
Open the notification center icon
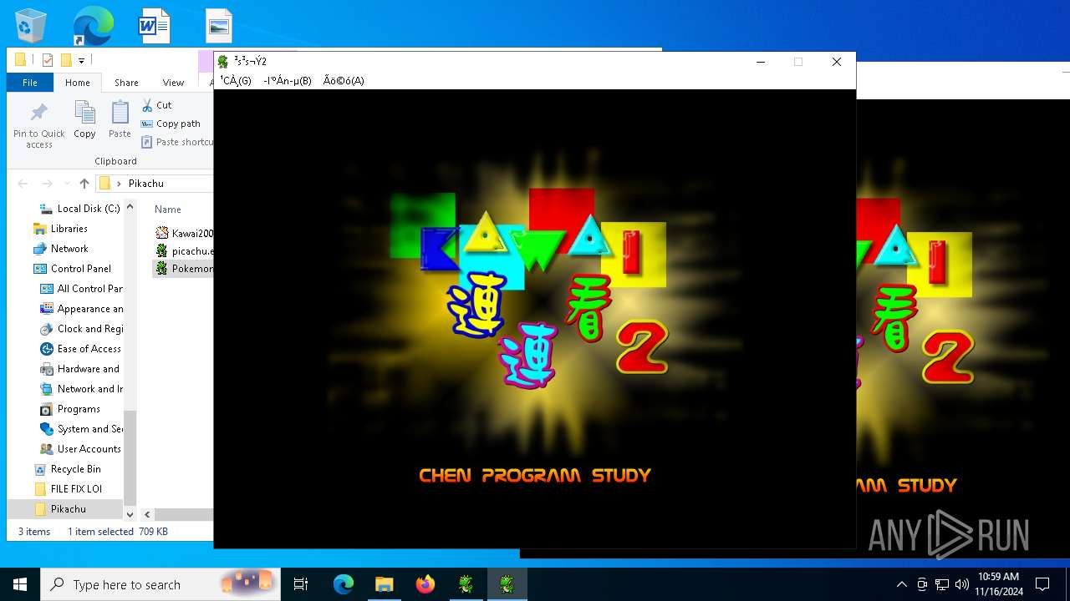[1042, 584]
